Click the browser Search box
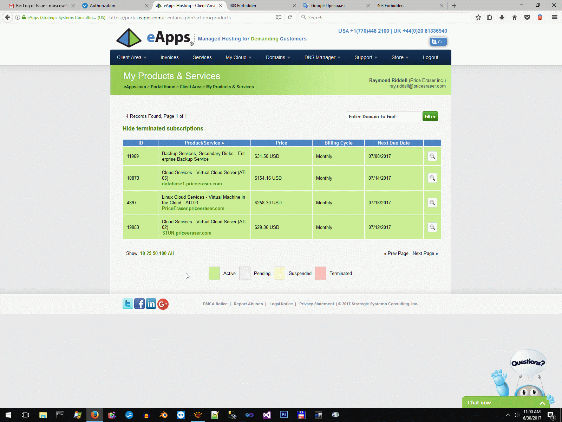This screenshot has width=562, height=422. click(385, 17)
